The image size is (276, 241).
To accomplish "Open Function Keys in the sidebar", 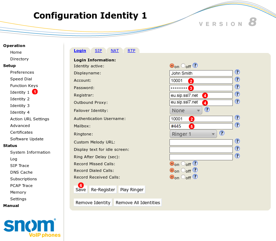I will click(24, 86).
